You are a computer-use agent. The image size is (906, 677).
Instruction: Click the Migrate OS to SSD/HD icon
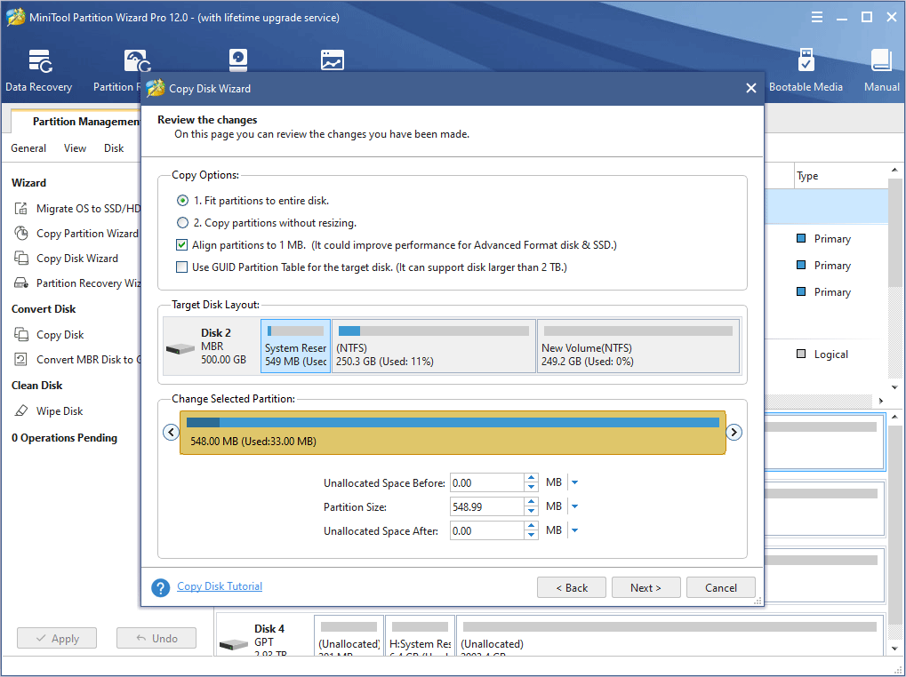[21, 209]
